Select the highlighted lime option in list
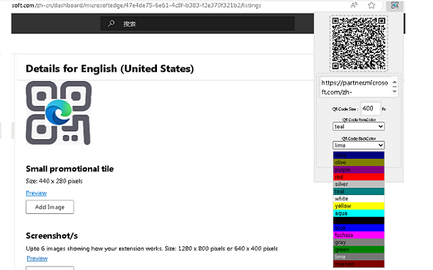 [x=359, y=256]
